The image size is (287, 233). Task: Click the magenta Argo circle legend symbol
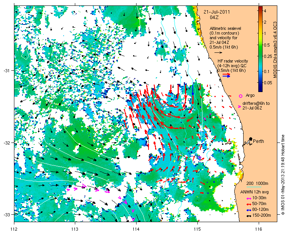[x=241, y=96]
